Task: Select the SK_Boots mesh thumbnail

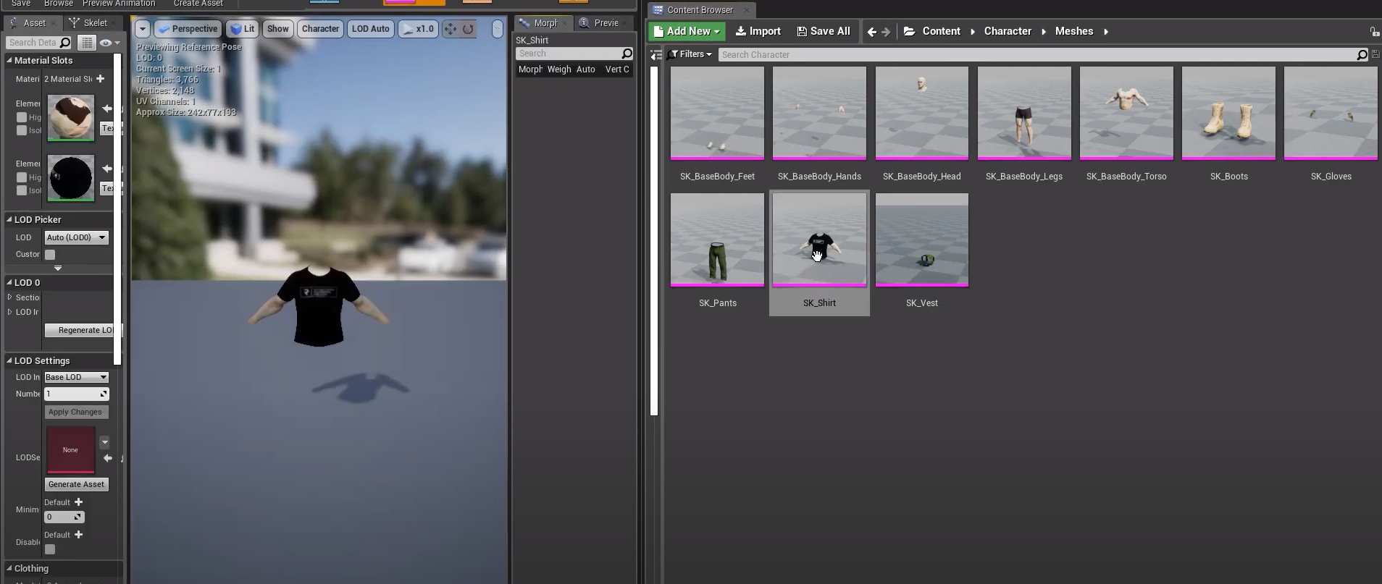Action: tap(1228, 114)
